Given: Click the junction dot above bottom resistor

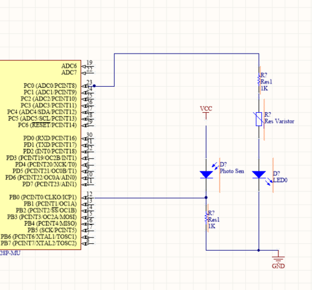Looking at the screenshot, I should click(206, 198).
